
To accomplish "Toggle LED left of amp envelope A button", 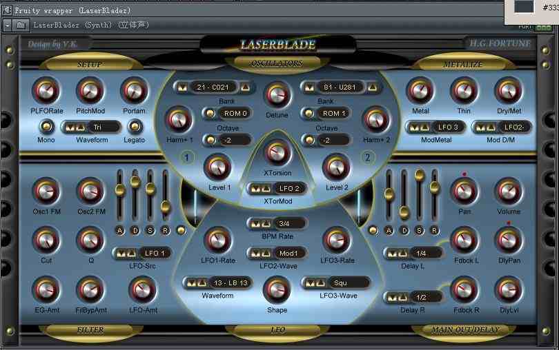I will pos(373,230).
